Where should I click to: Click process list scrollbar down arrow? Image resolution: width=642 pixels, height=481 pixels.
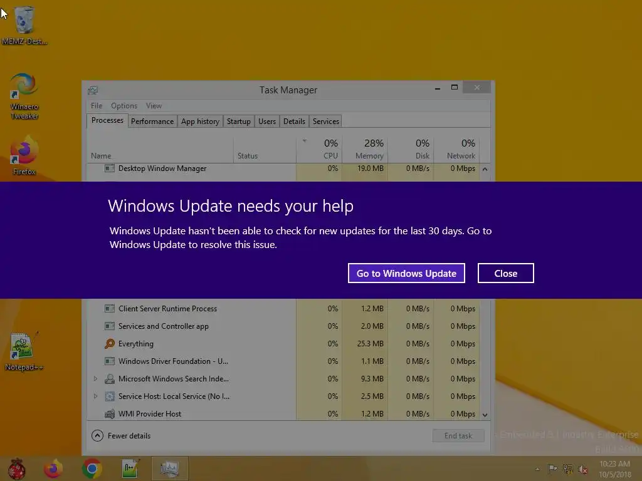point(485,415)
